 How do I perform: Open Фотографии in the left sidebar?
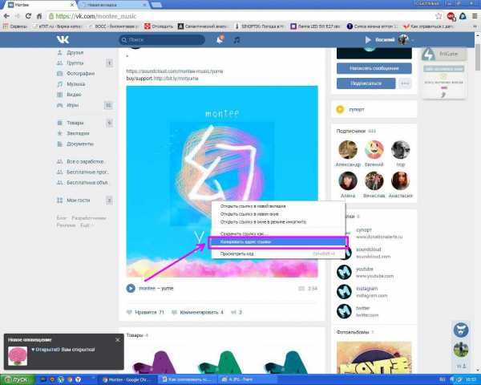point(80,73)
